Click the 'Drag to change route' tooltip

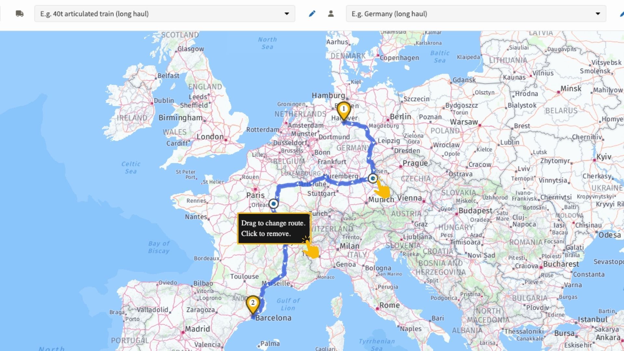(x=273, y=228)
